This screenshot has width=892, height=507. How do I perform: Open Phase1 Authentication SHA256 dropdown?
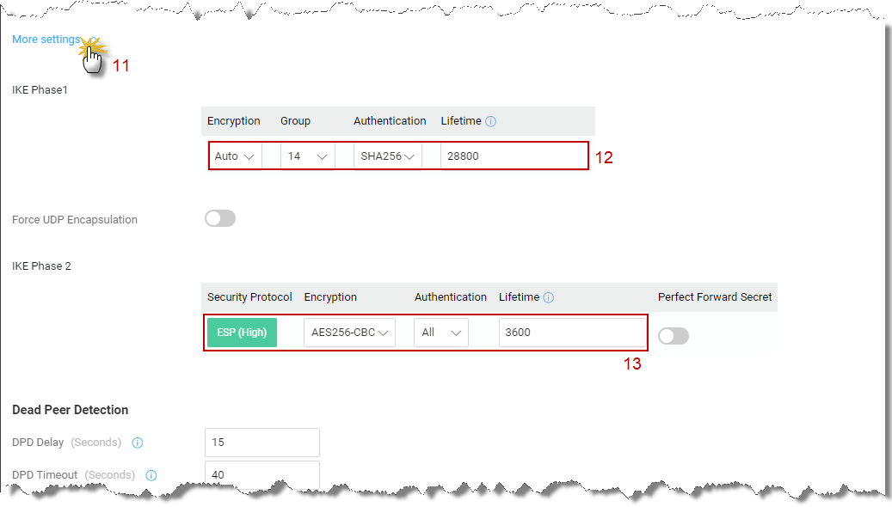387,156
